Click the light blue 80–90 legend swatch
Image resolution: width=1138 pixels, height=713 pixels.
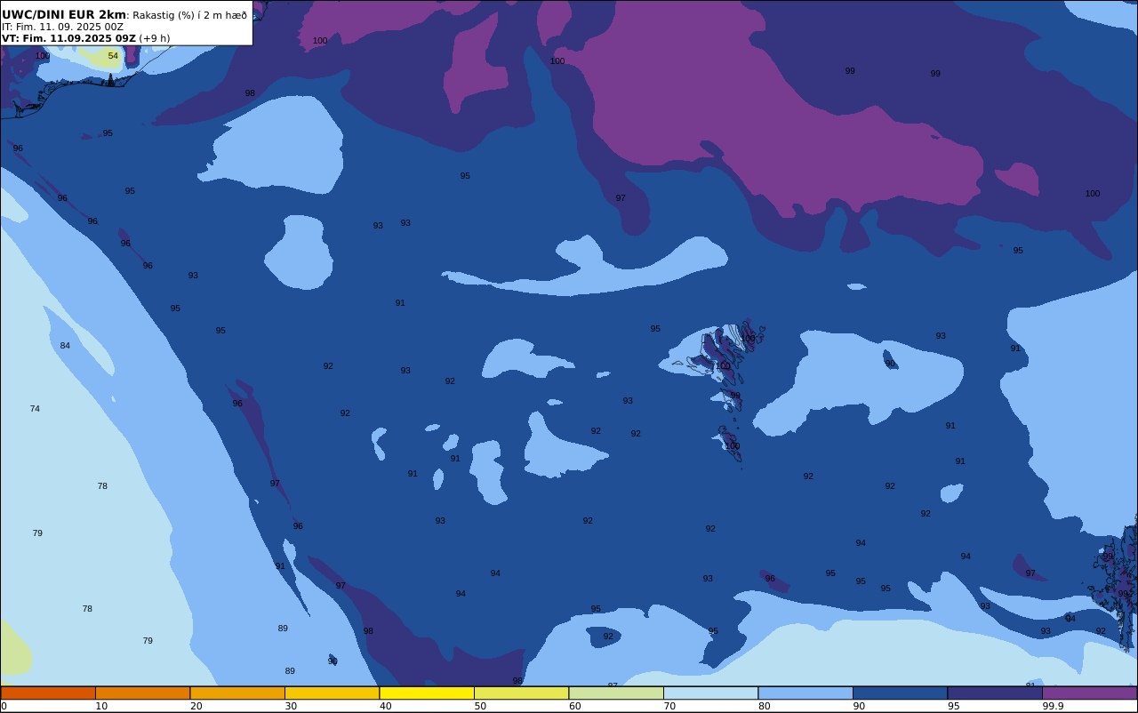point(805,693)
